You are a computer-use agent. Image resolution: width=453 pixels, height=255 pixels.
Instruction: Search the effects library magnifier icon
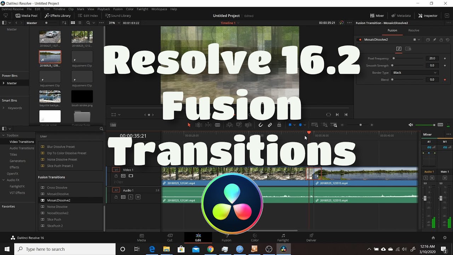[x=101, y=129]
